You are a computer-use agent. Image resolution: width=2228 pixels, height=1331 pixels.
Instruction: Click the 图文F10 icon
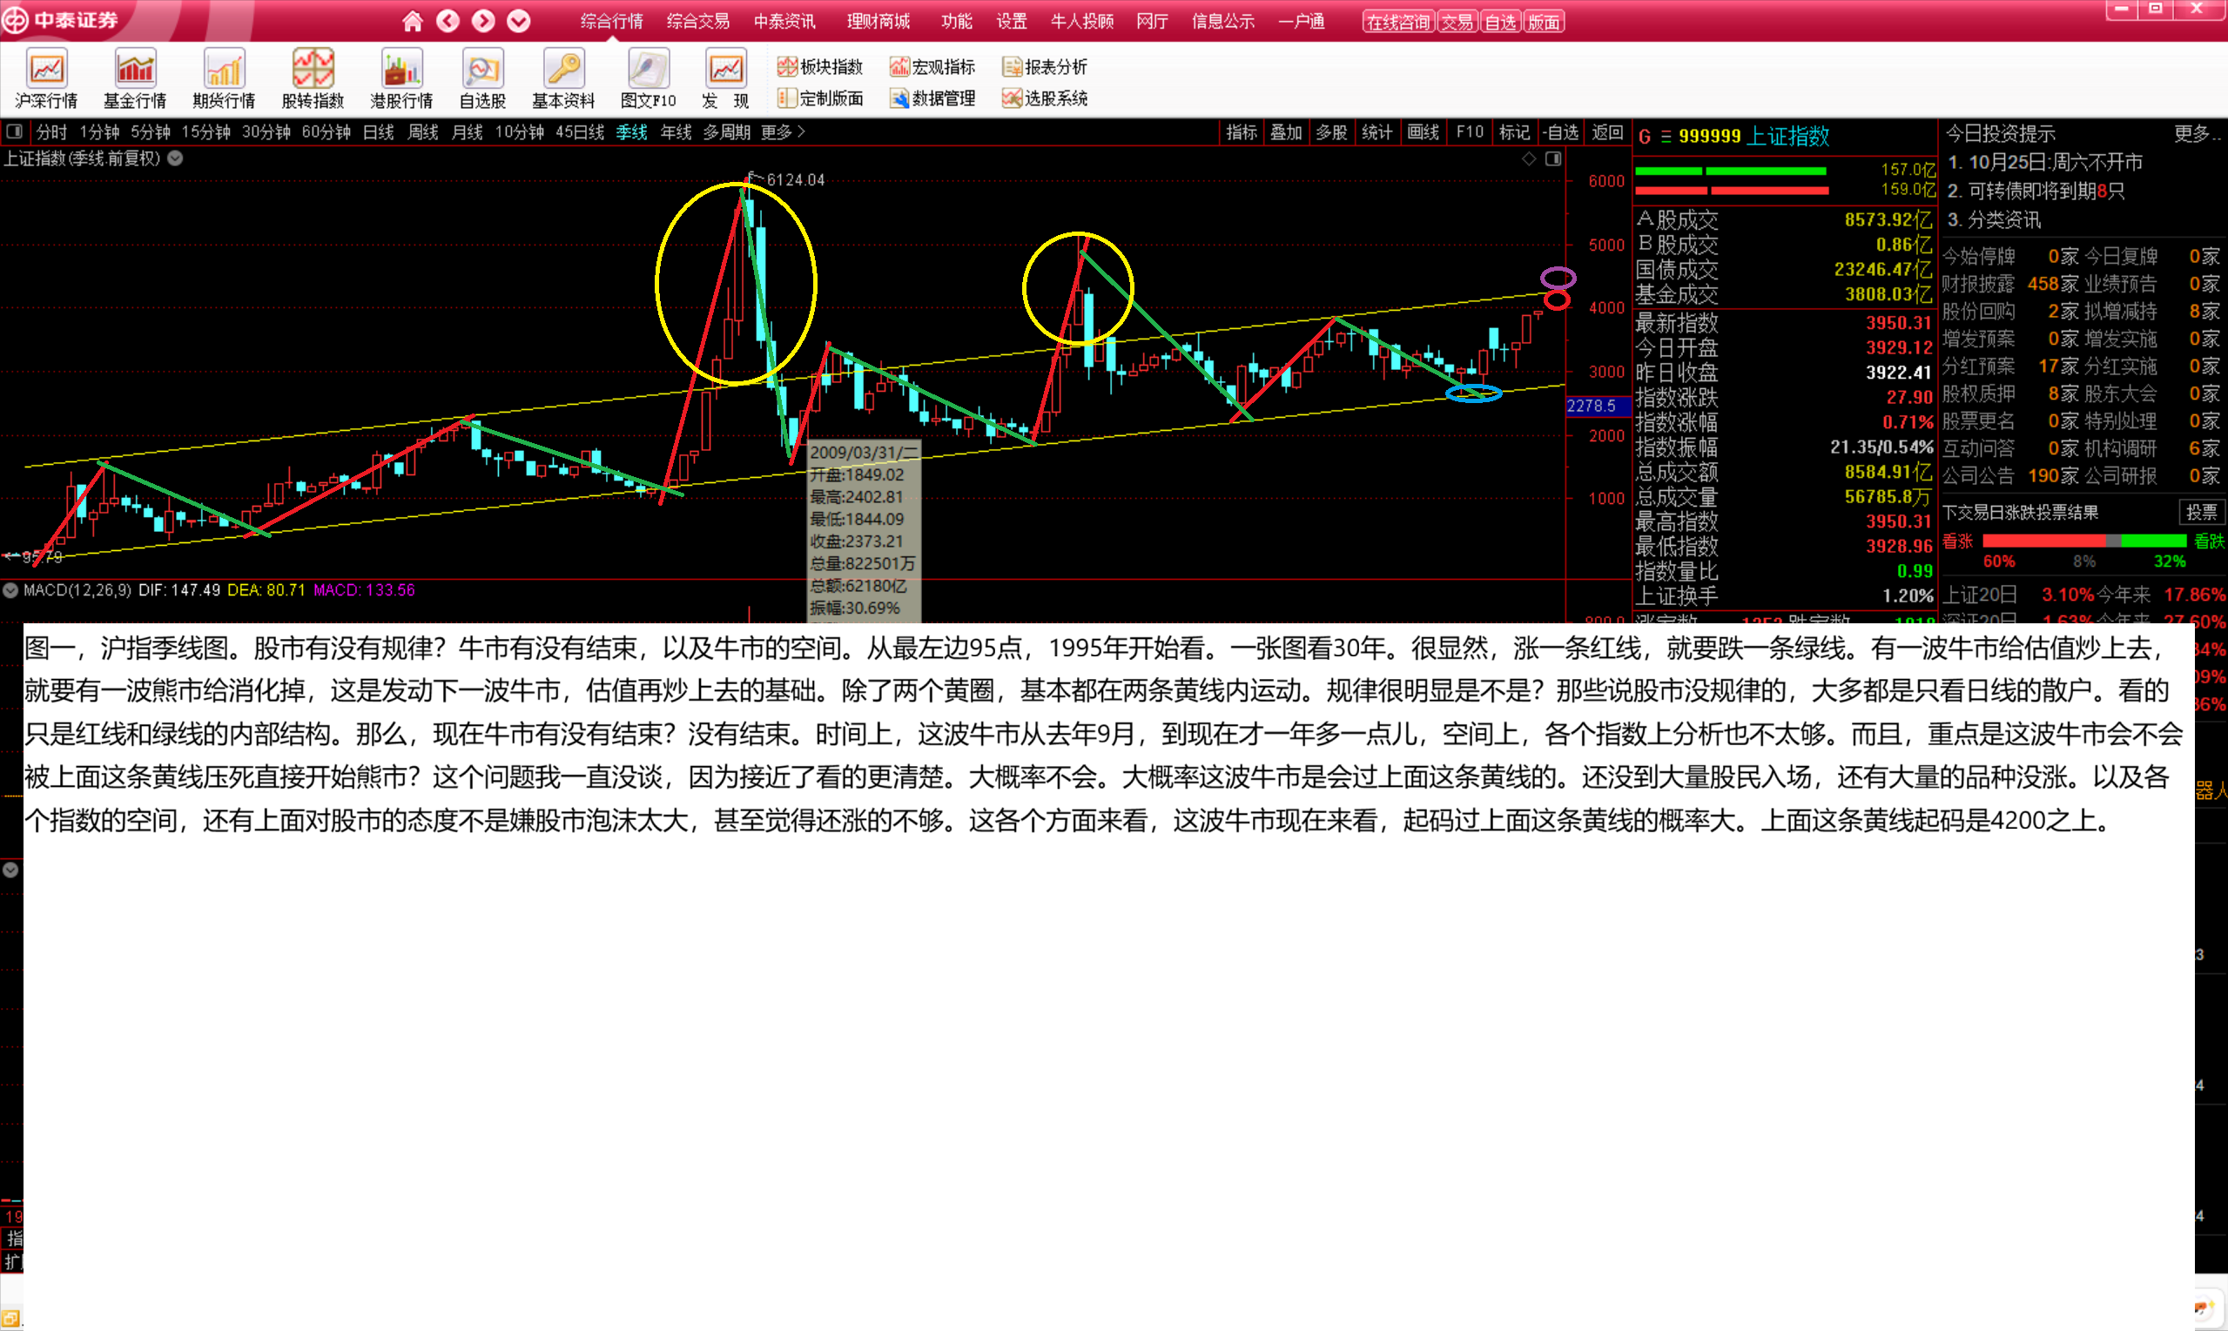(648, 70)
